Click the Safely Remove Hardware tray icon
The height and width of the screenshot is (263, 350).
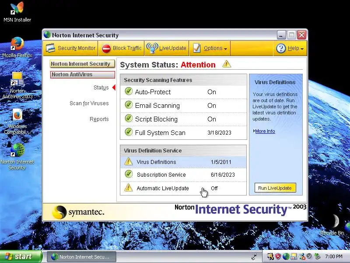click(317, 256)
